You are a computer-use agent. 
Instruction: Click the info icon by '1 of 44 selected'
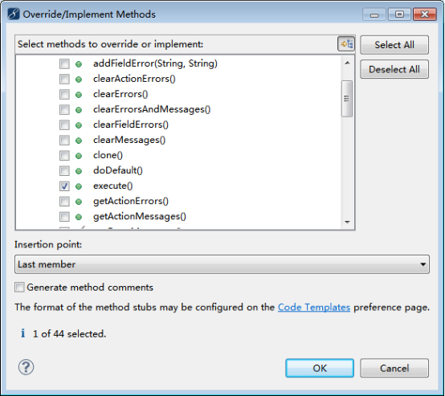coord(23,333)
